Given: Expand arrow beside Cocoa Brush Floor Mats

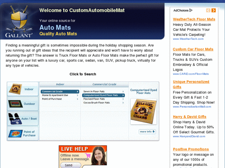Looking at the screenshot, I should [123, 103].
